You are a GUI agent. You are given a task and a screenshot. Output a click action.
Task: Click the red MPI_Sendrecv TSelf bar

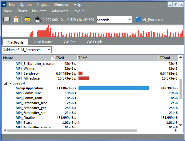[80, 73]
